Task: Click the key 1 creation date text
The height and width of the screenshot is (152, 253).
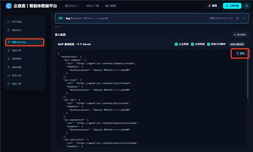Action: pyautogui.click(x=221, y=19)
